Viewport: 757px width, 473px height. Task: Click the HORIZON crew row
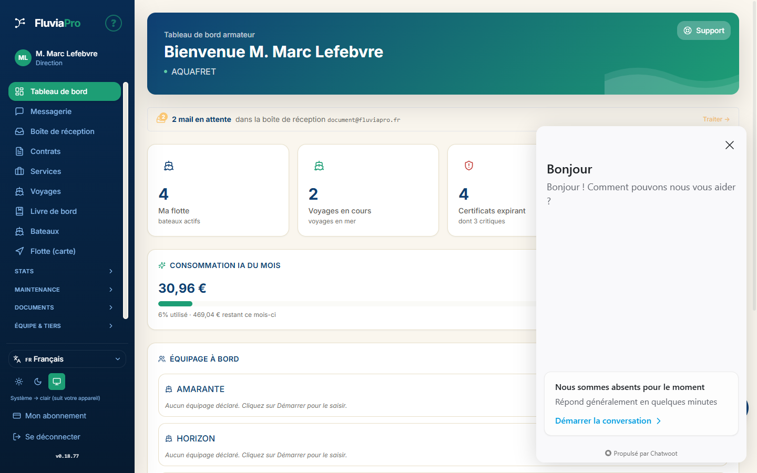347,445
